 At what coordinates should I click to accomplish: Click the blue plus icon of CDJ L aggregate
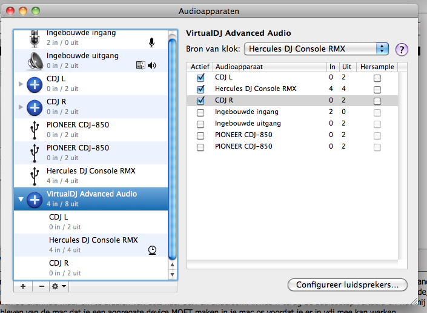[35, 85]
